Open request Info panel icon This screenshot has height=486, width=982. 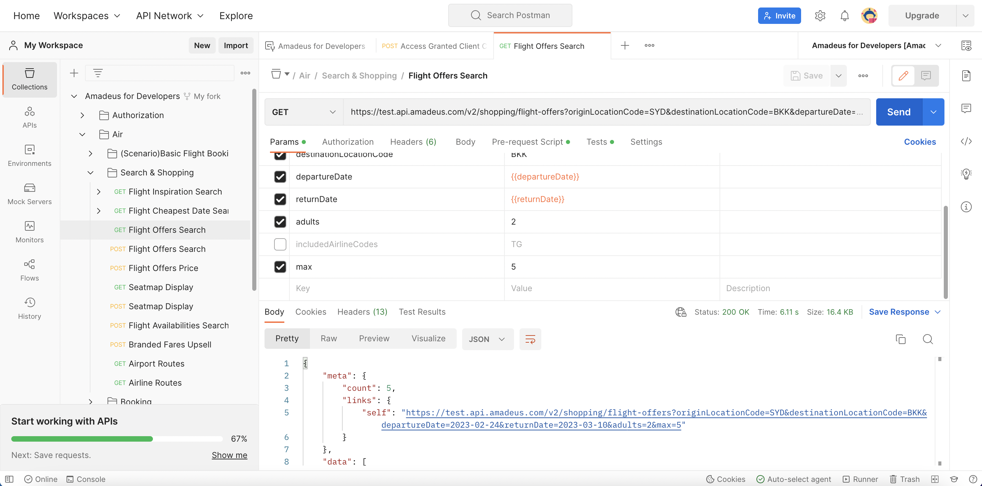click(x=966, y=206)
